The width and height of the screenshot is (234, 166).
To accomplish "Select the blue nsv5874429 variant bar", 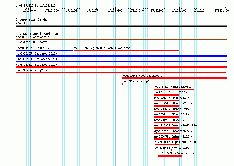I will pos(44,51).
